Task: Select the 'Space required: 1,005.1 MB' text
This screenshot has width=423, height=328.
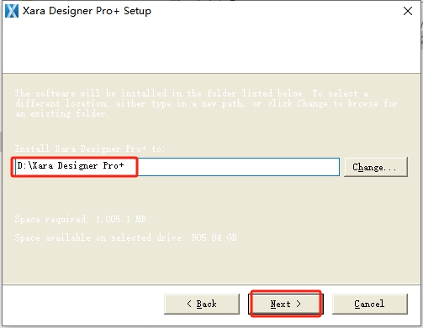Action: [x=81, y=219]
